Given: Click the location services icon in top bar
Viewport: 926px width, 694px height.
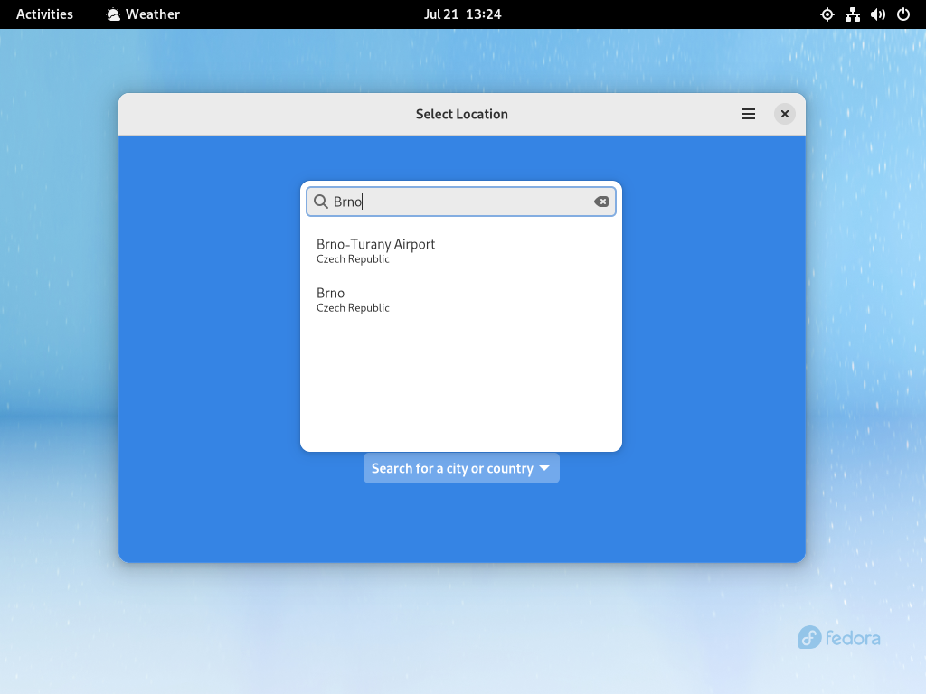Looking at the screenshot, I should (x=827, y=14).
